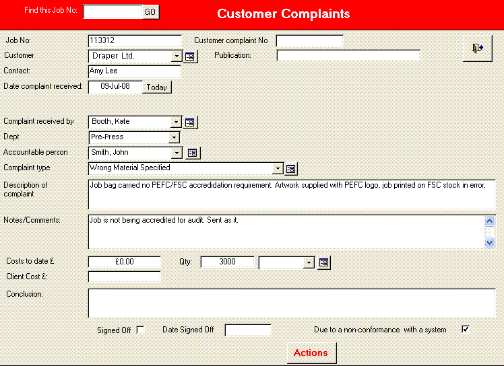The height and width of the screenshot is (366, 504).
Task: Expand the Customer dropdown showing Draper Ltd.
Action: pos(177,57)
